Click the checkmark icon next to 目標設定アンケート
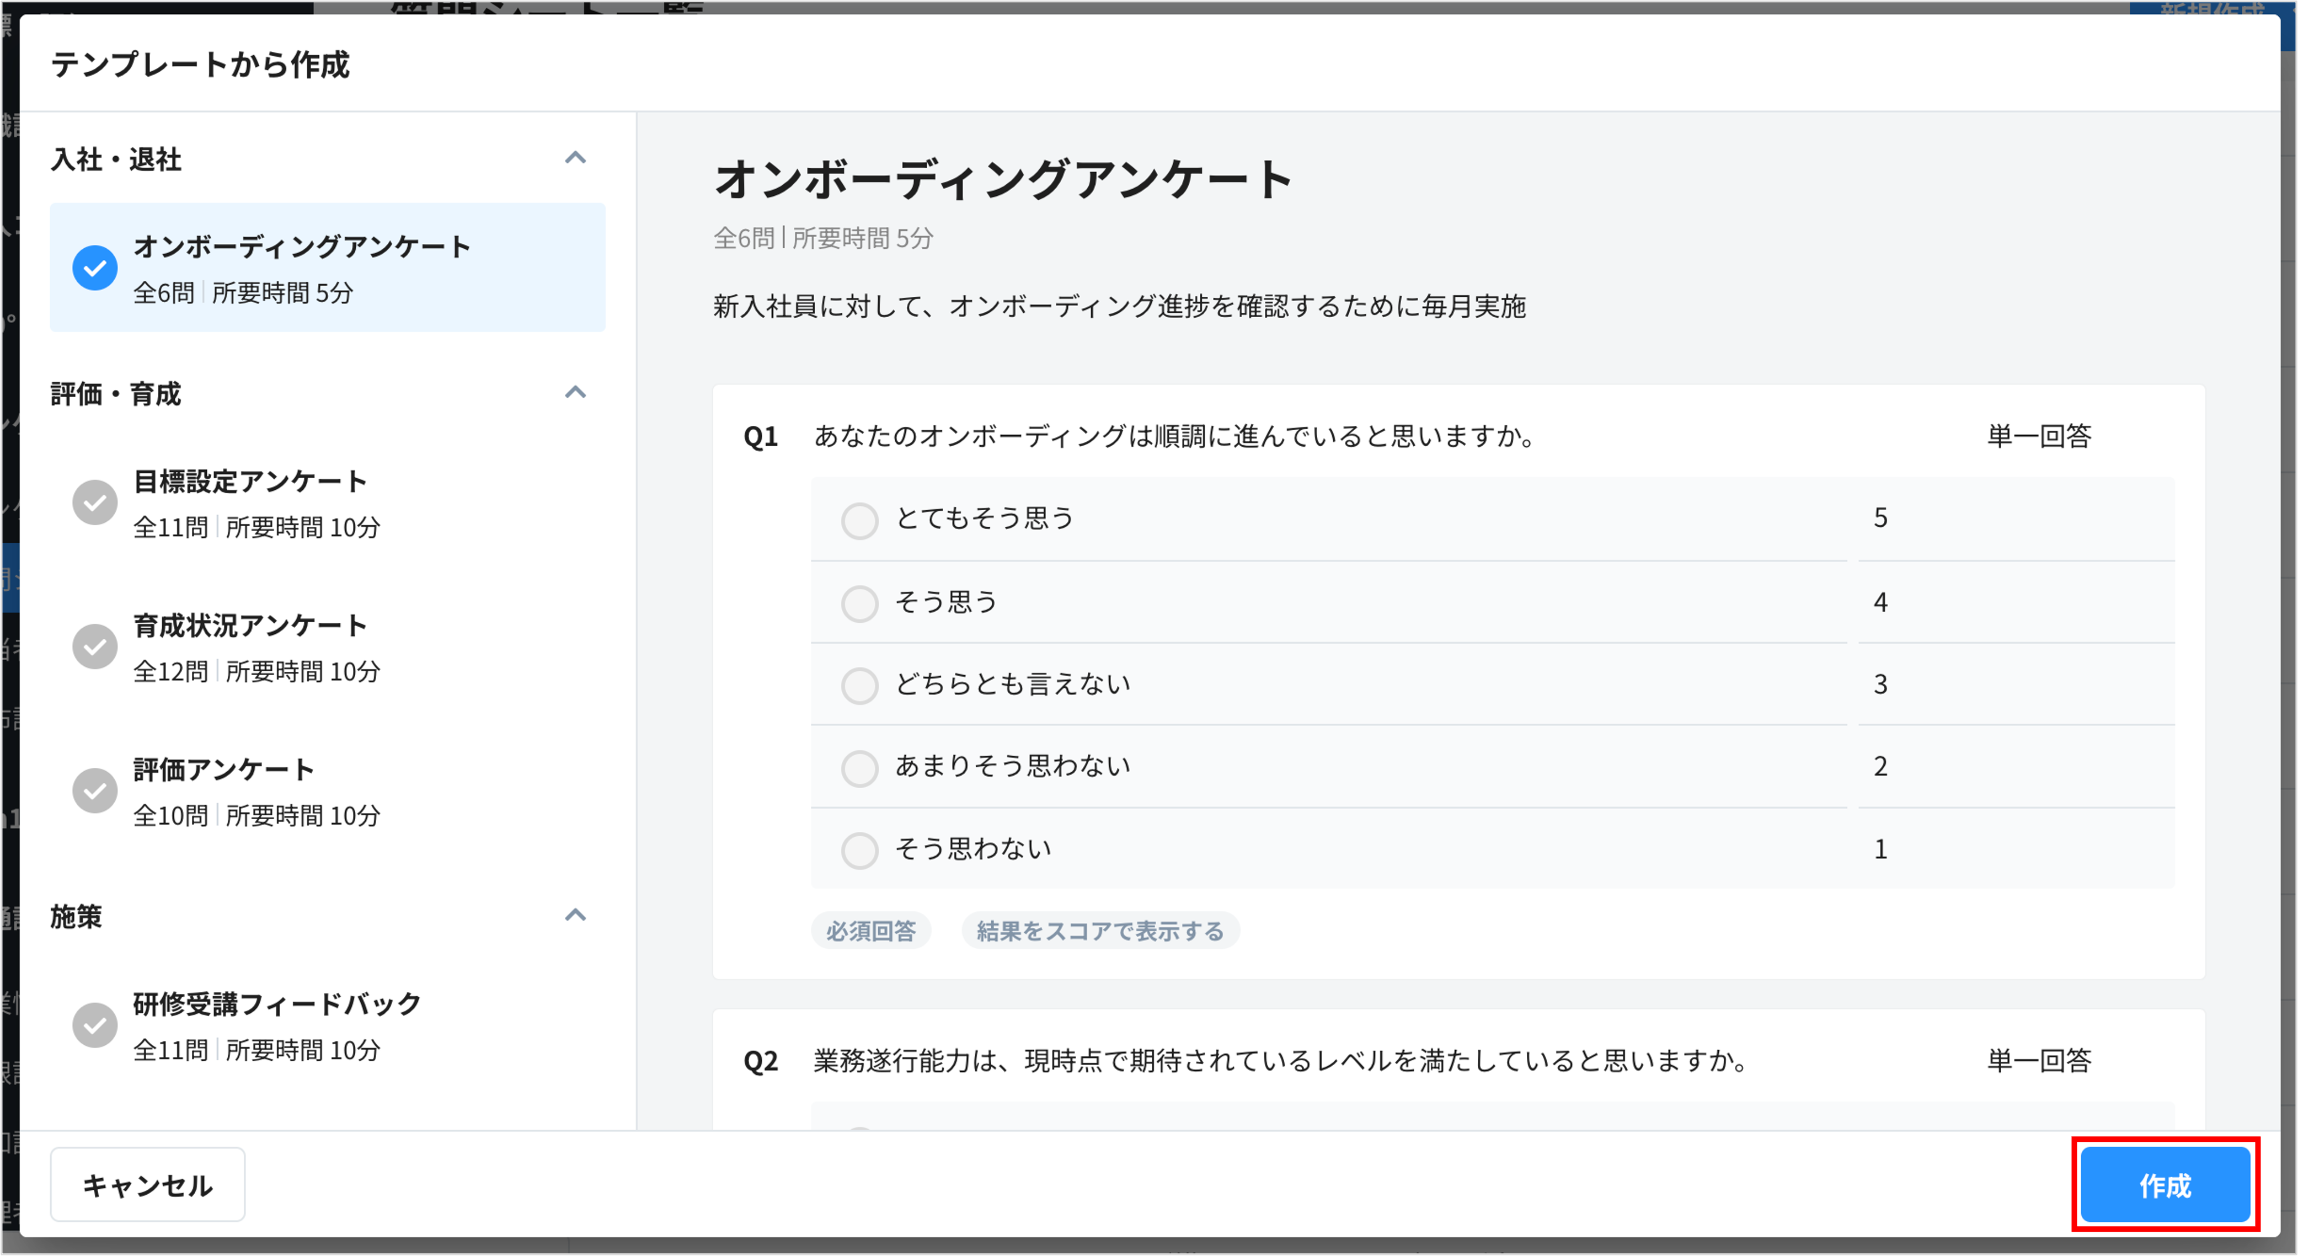Viewport: 2298px width, 1256px height. (x=94, y=501)
